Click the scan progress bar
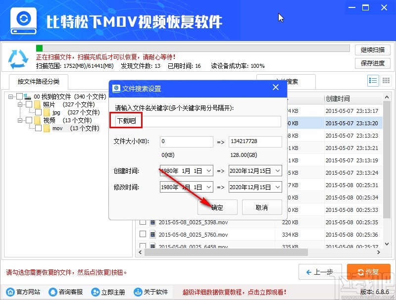Screen dimensions: 396x300 [193, 48]
